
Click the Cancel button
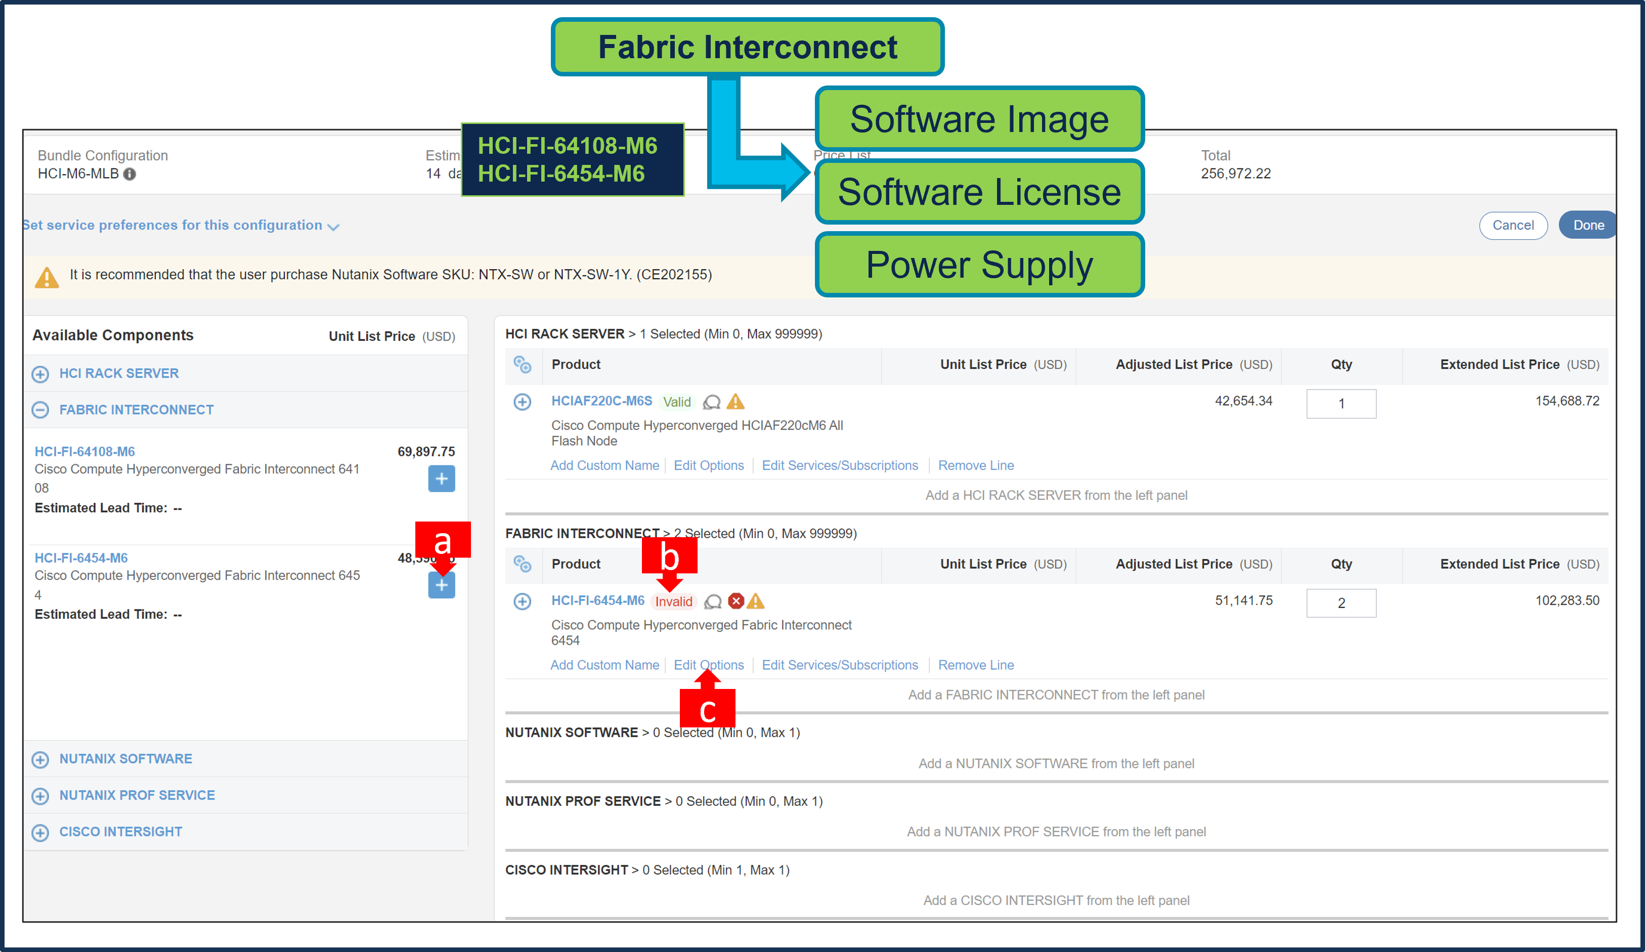point(1513,225)
